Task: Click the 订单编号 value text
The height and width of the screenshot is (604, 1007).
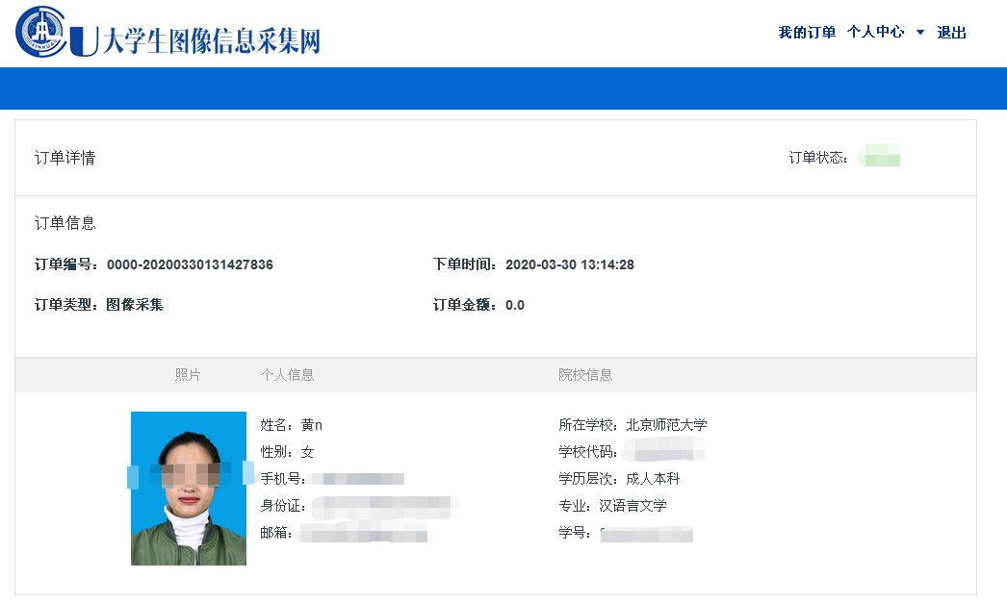Action: [x=190, y=265]
